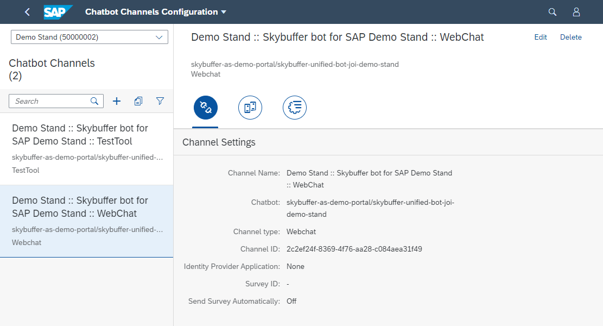Open the configuration gear-list icon tab
This screenshot has height=326, width=603.
pos(295,108)
